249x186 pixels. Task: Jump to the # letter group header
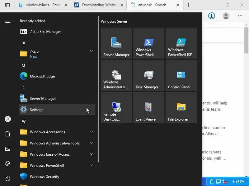point(24,43)
